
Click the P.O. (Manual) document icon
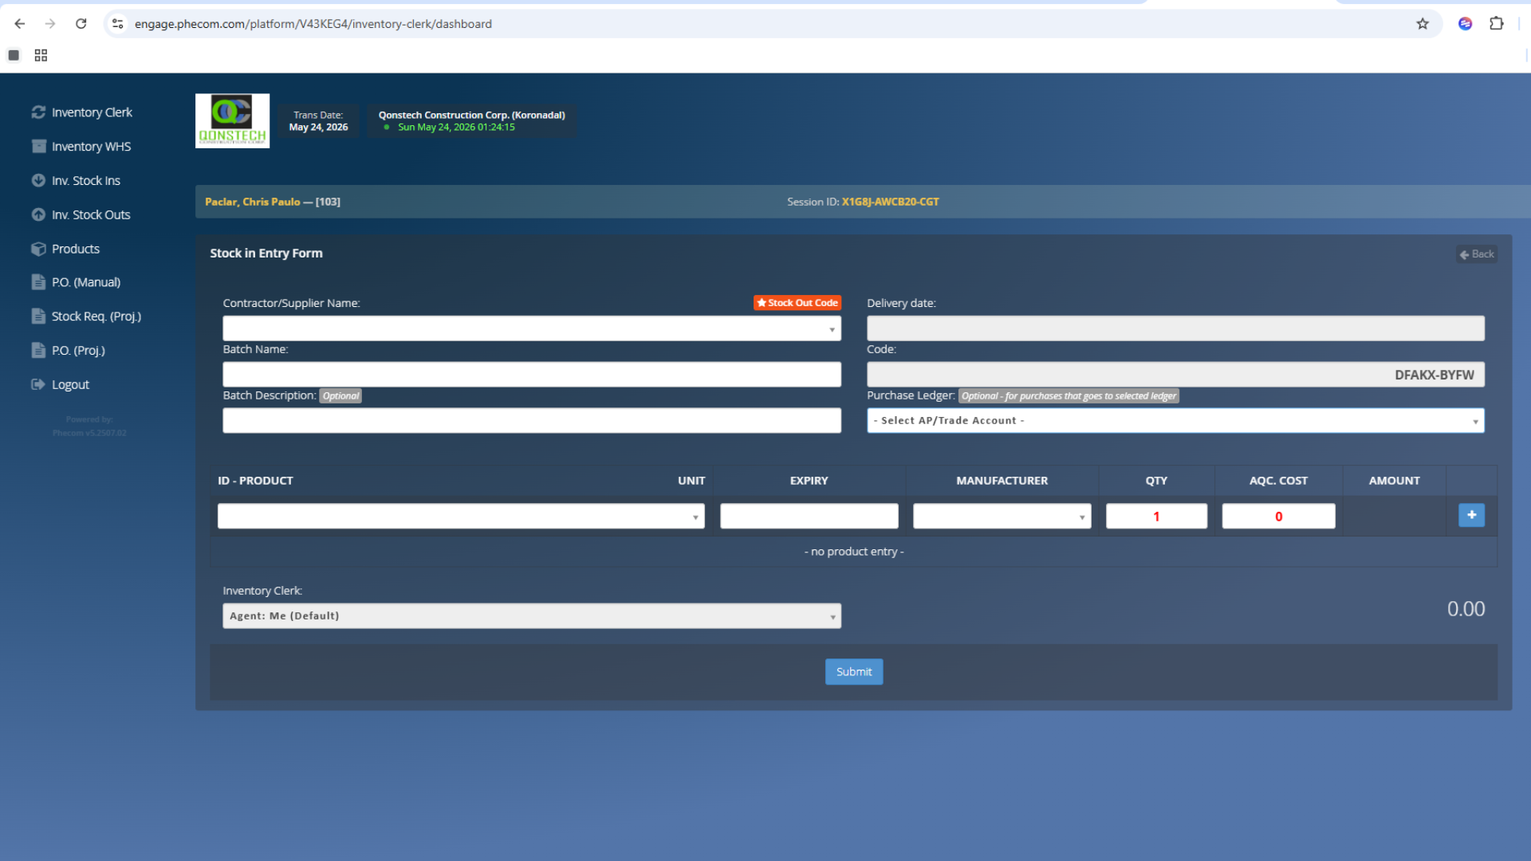click(x=38, y=282)
